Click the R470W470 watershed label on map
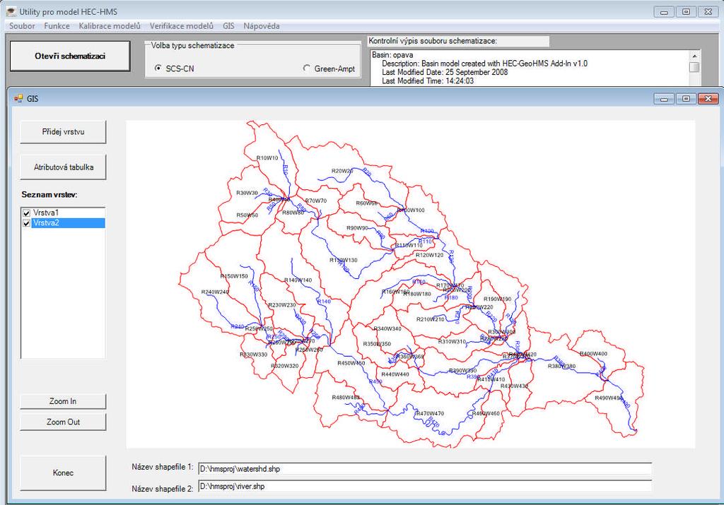The height and width of the screenshot is (505, 724). pyautogui.click(x=430, y=413)
